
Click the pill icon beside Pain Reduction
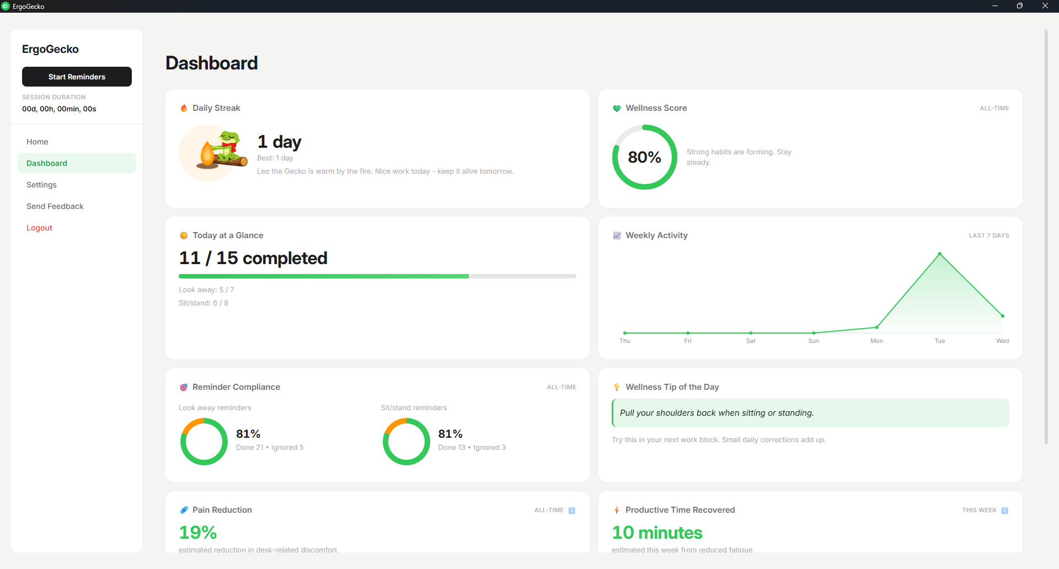coord(184,510)
